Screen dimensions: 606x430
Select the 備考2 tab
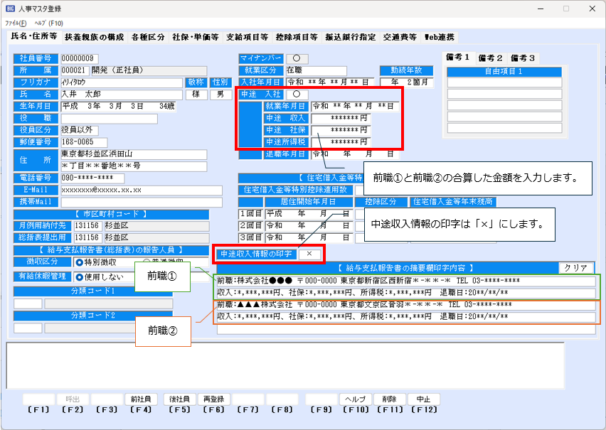490,58
